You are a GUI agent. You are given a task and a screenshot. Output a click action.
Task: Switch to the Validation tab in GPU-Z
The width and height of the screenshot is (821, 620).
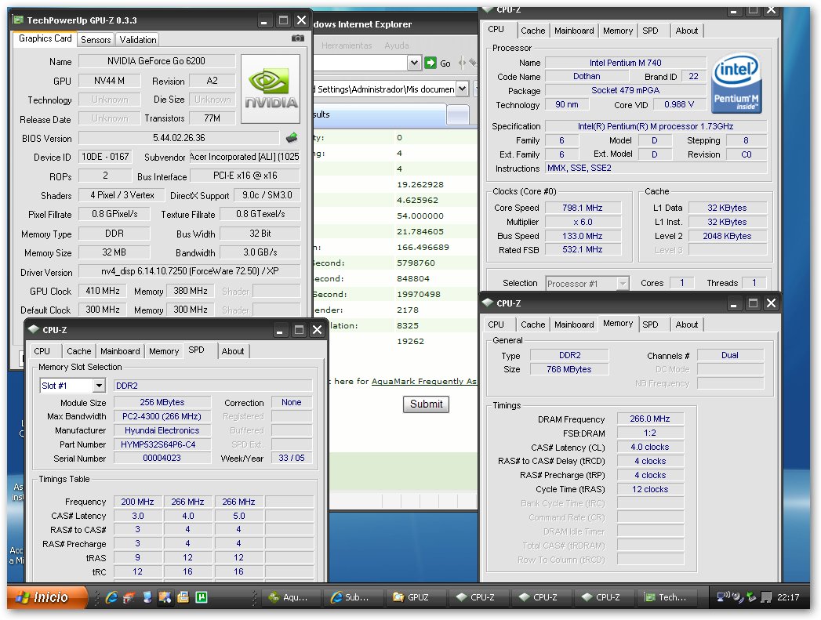(138, 40)
